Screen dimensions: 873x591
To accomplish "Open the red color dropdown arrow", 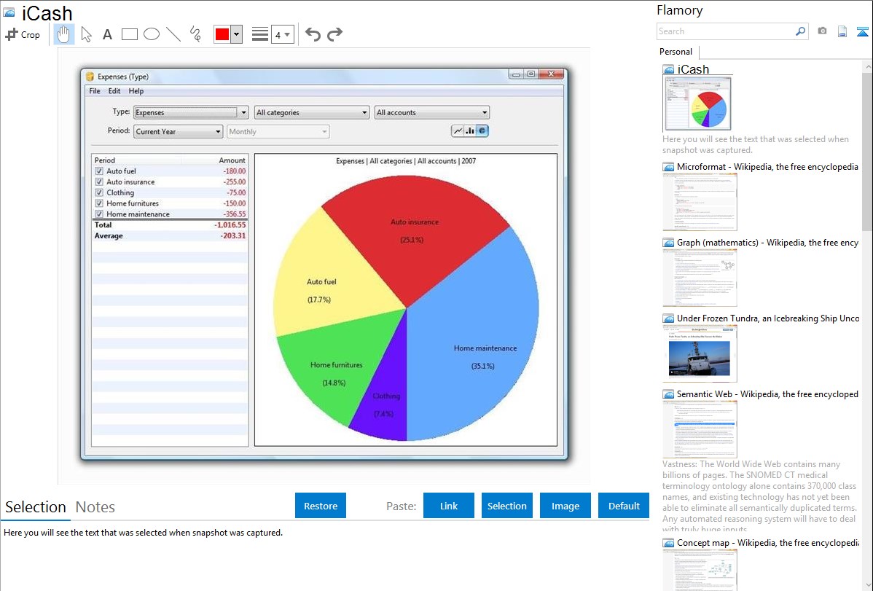I will pyautogui.click(x=236, y=34).
